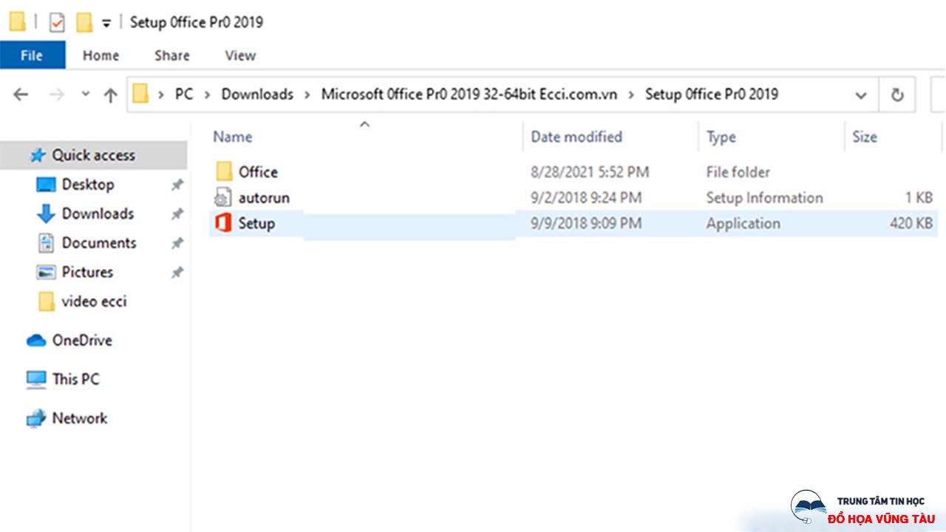The width and height of the screenshot is (946, 532).
Task: Select the Office folder icon
Action: [x=224, y=172]
